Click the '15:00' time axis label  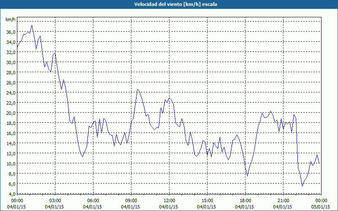tap(207, 201)
